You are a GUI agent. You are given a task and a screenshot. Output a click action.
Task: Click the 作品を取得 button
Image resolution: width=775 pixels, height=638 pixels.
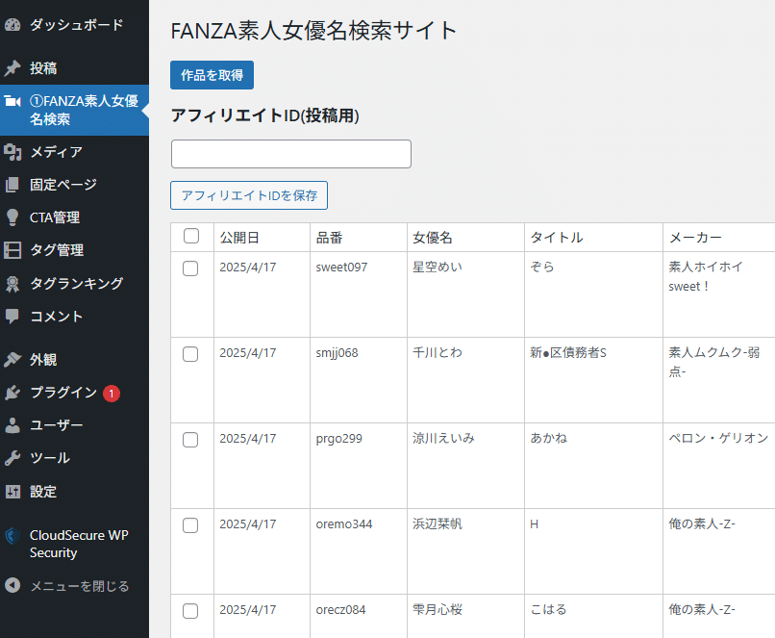212,74
